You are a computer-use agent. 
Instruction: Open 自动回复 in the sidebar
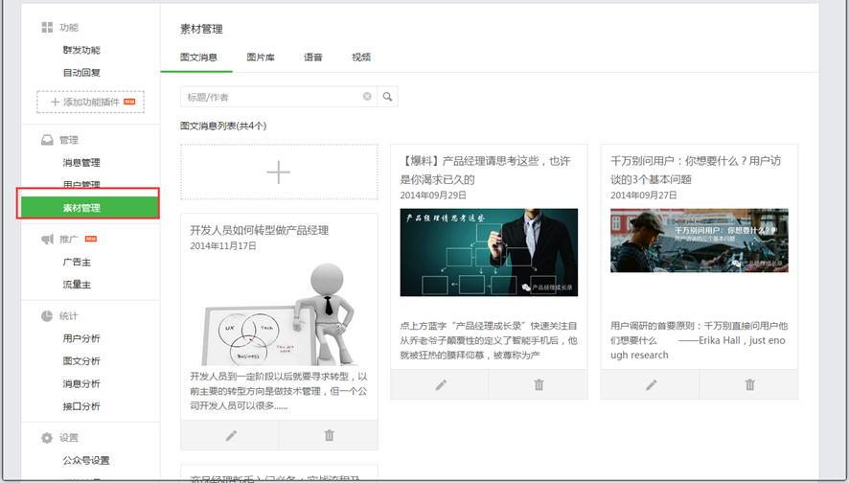click(x=81, y=73)
